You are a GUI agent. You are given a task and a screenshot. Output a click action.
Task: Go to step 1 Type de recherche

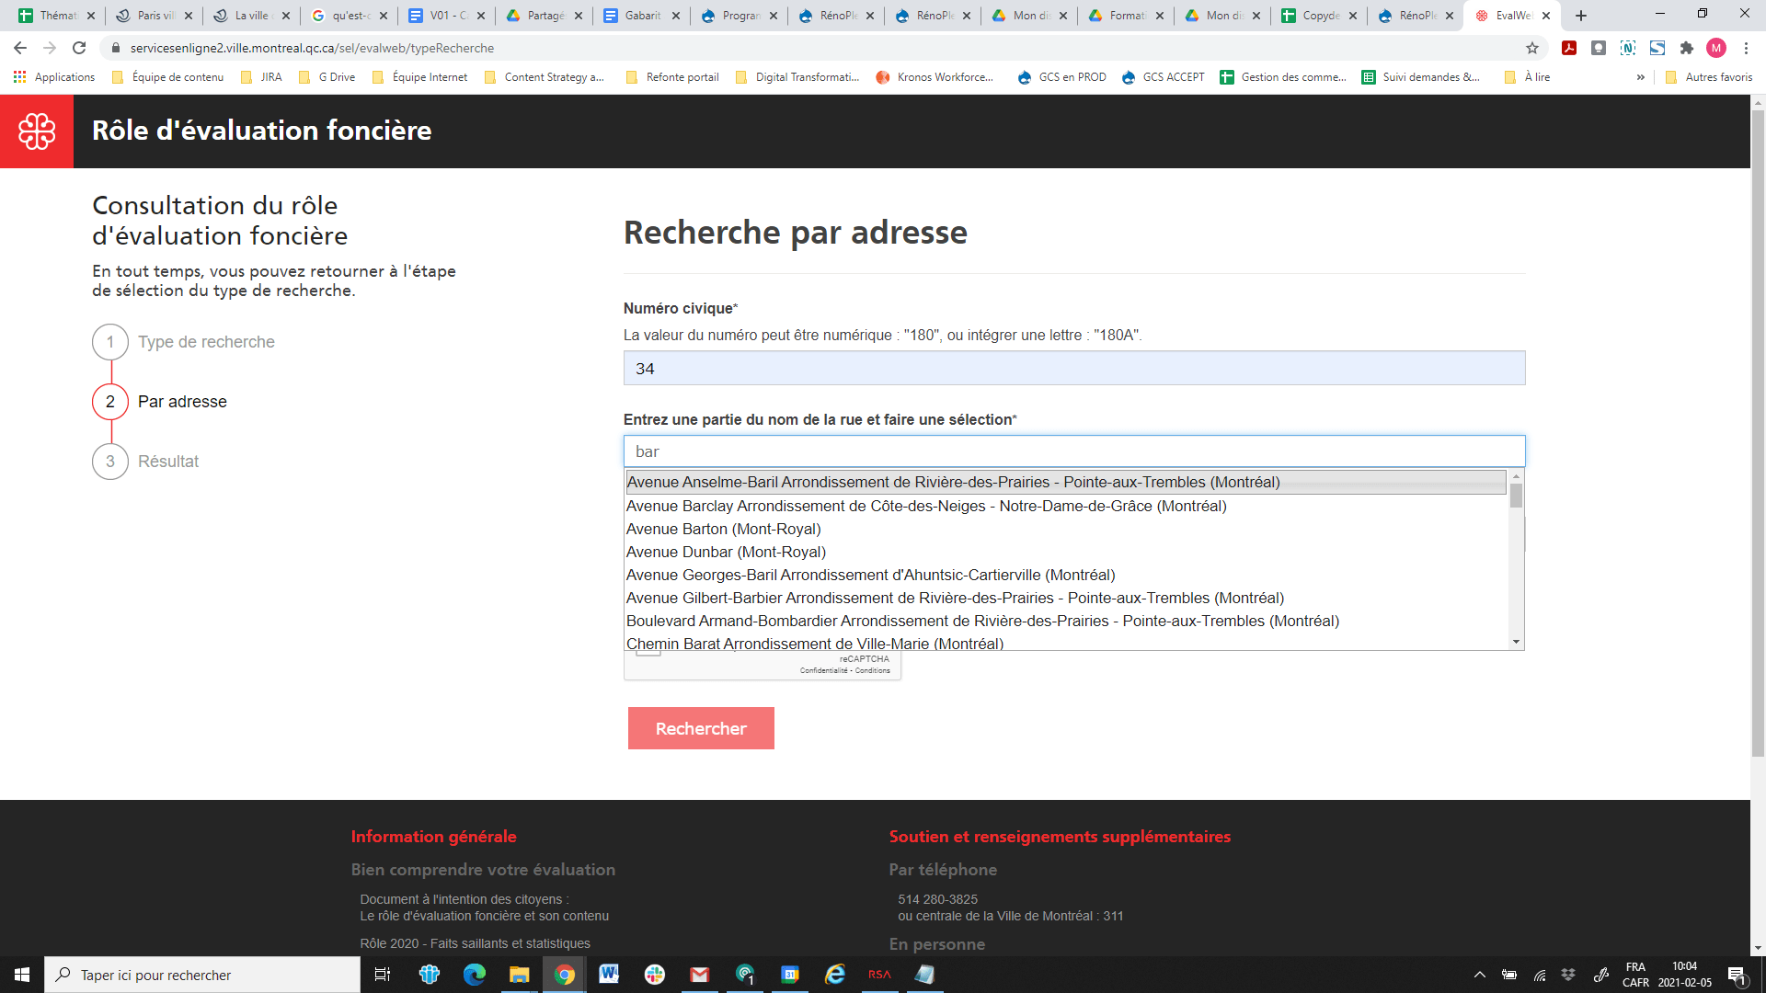pyautogui.click(x=184, y=342)
